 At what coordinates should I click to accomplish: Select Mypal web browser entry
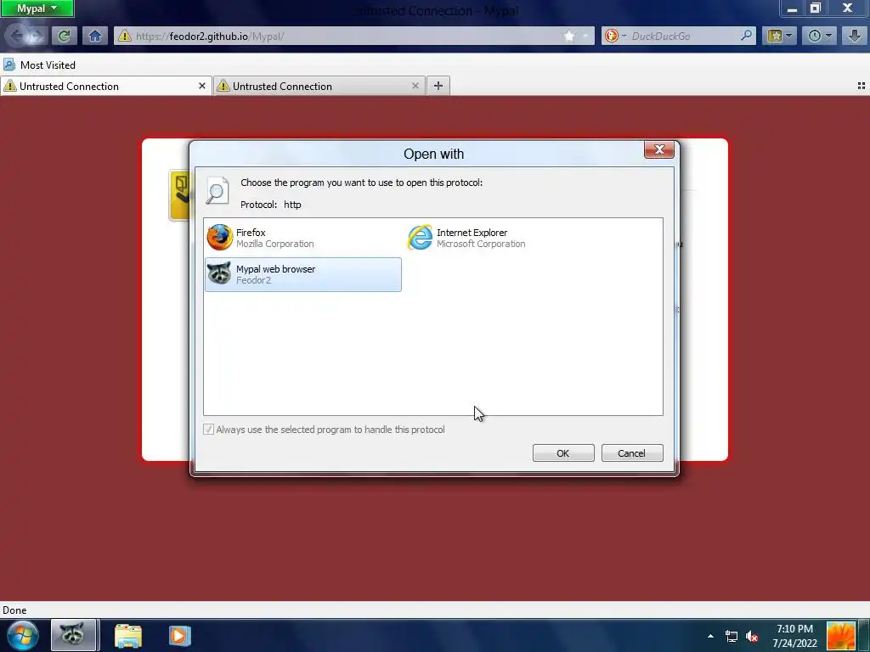point(303,274)
